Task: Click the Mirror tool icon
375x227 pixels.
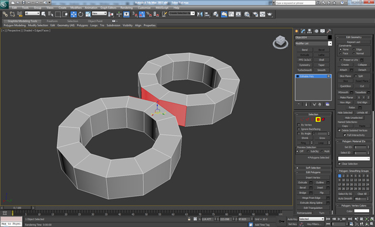Action: click(200, 14)
